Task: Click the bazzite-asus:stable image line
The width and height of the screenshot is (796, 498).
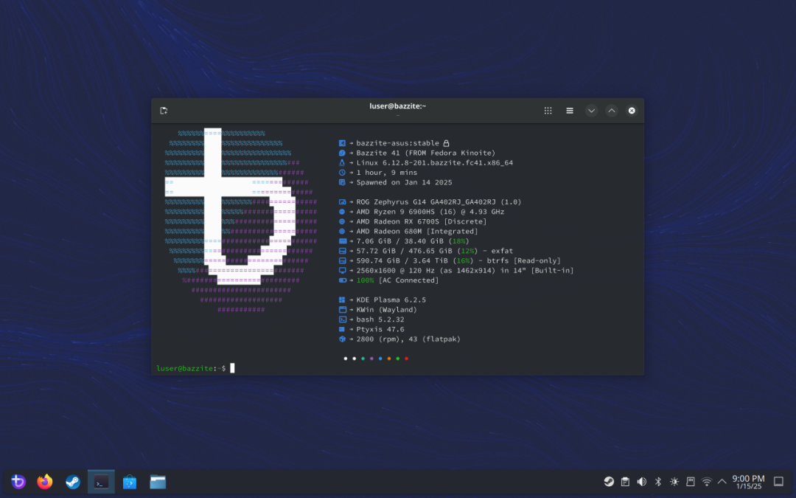Action: coord(394,143)
